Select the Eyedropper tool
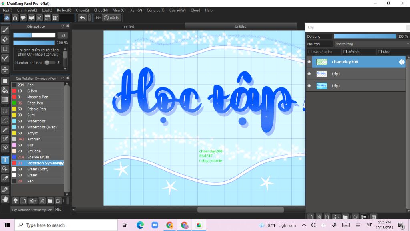The height and width of the screenshot is (231, 410). tap(5, 190)
